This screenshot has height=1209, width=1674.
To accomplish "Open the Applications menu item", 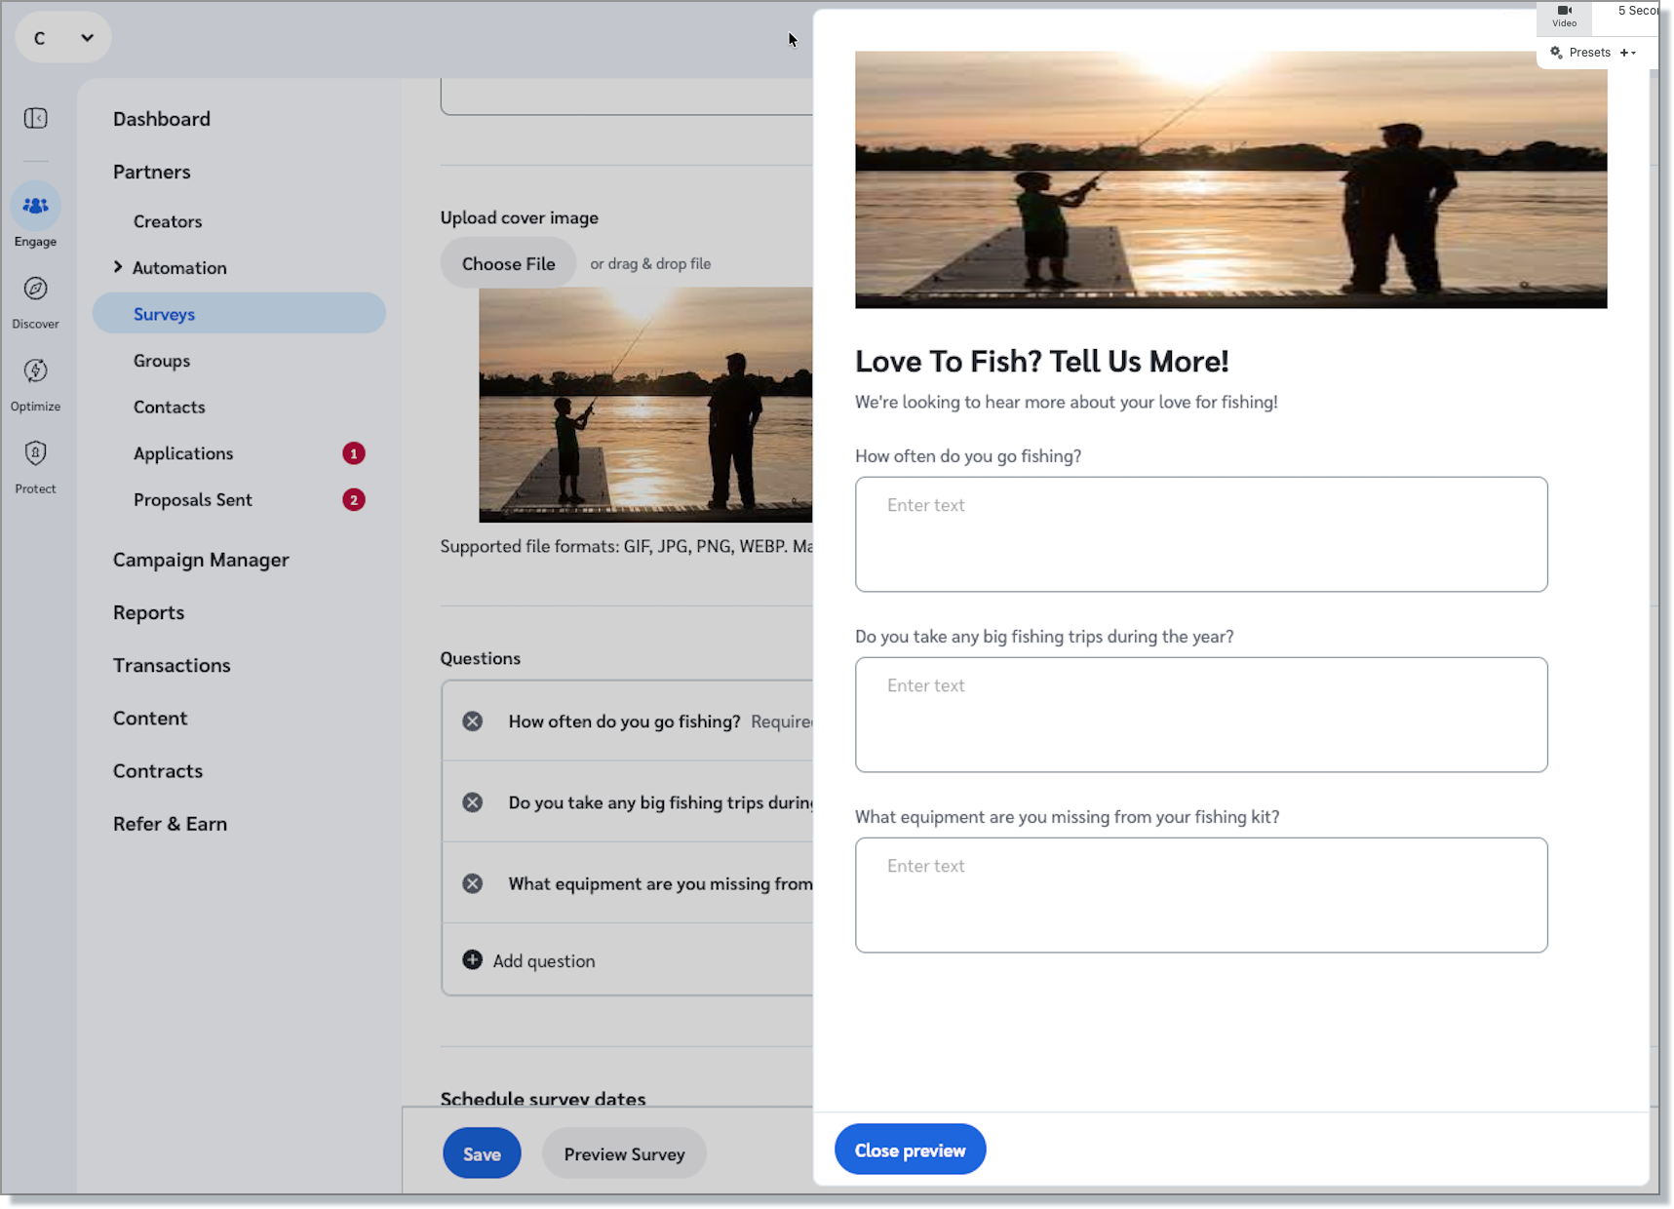I will point(183,453).
